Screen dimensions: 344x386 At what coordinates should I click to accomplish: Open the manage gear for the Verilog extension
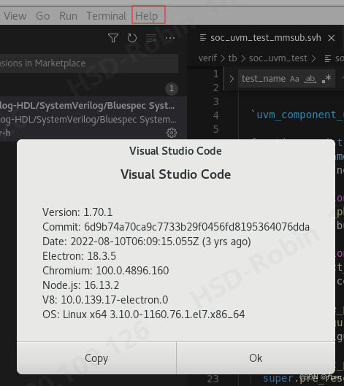[x=172, y=133]
